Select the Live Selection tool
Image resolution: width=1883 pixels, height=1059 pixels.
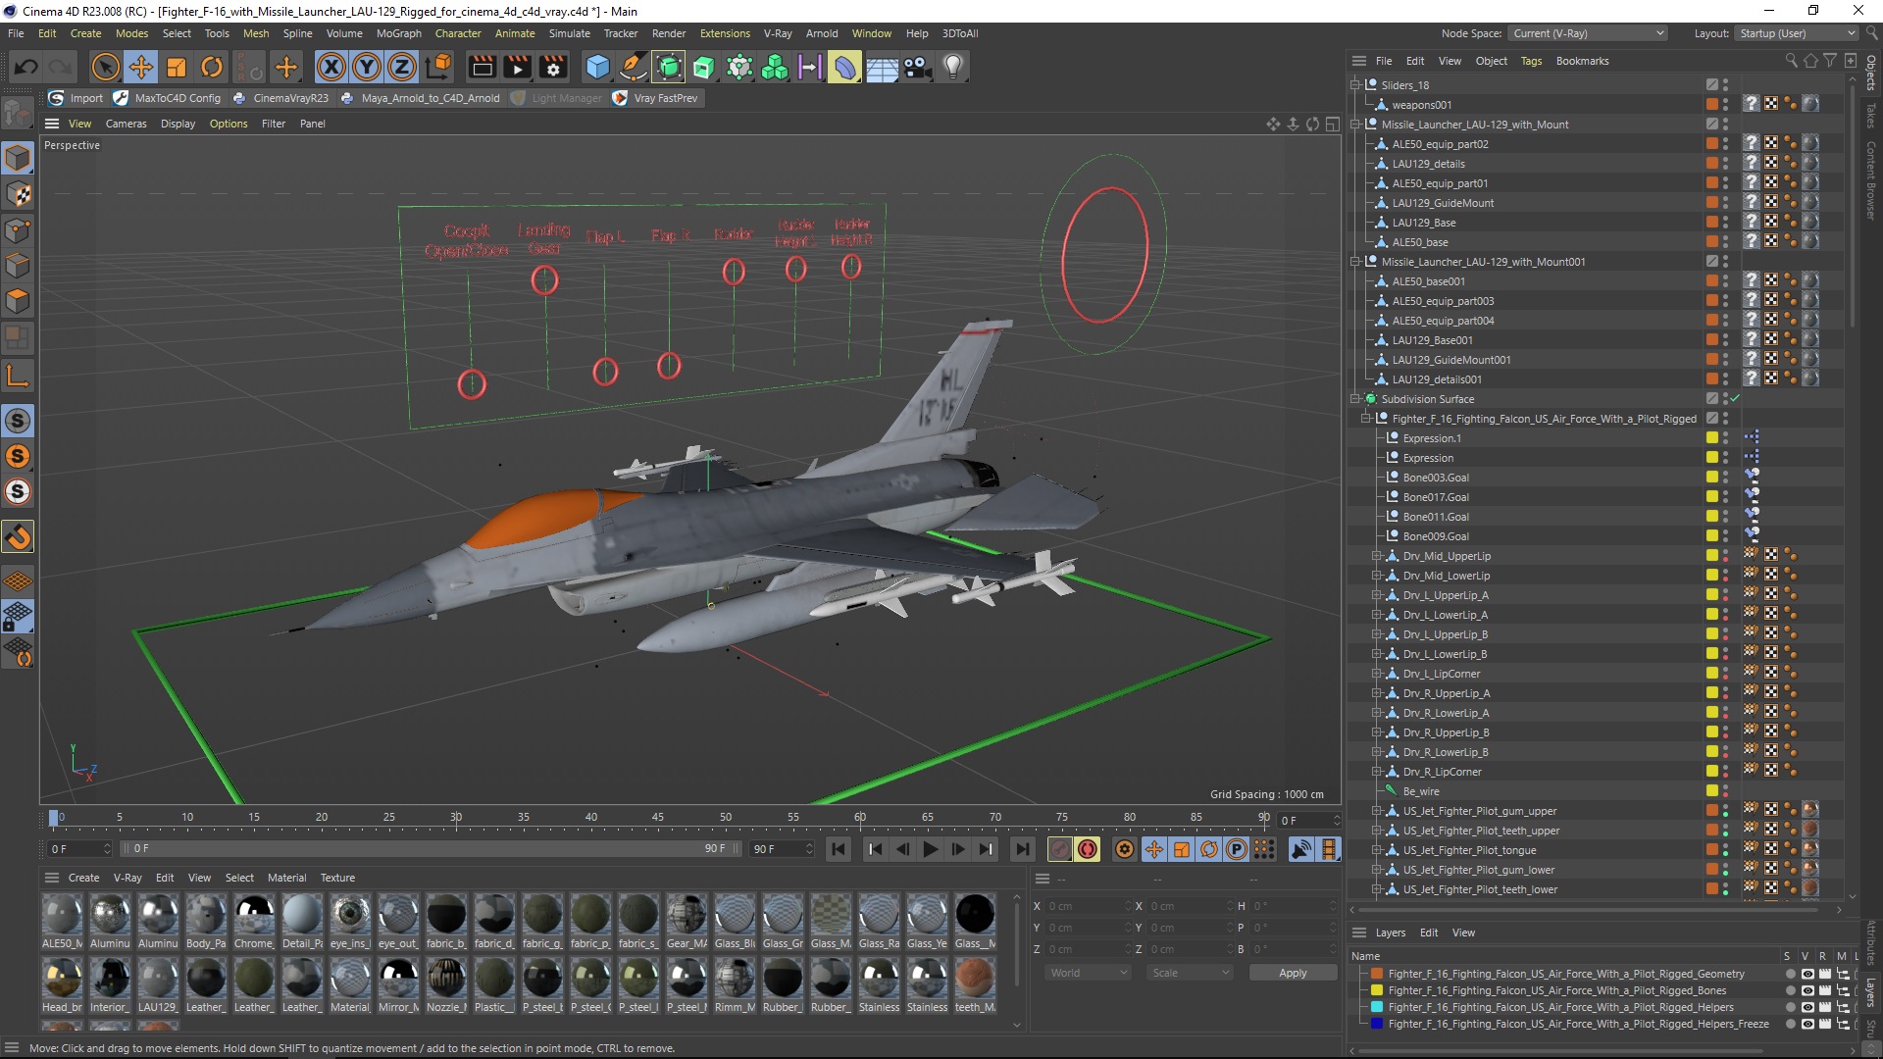[x=105, y=67]
